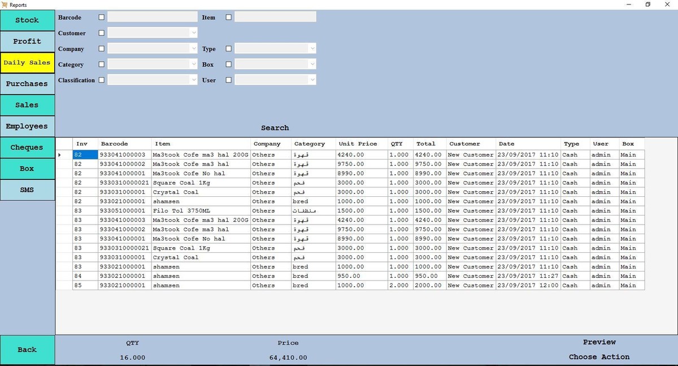Open the Type filter dropdown

[312, 49]
